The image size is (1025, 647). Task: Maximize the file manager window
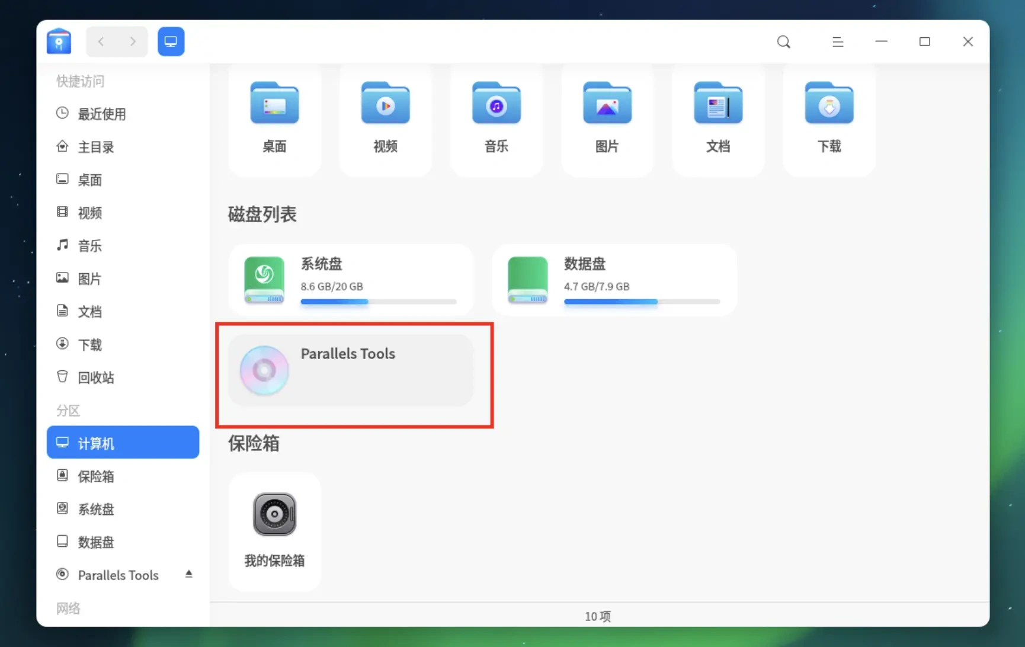click(x=924, y=41)
